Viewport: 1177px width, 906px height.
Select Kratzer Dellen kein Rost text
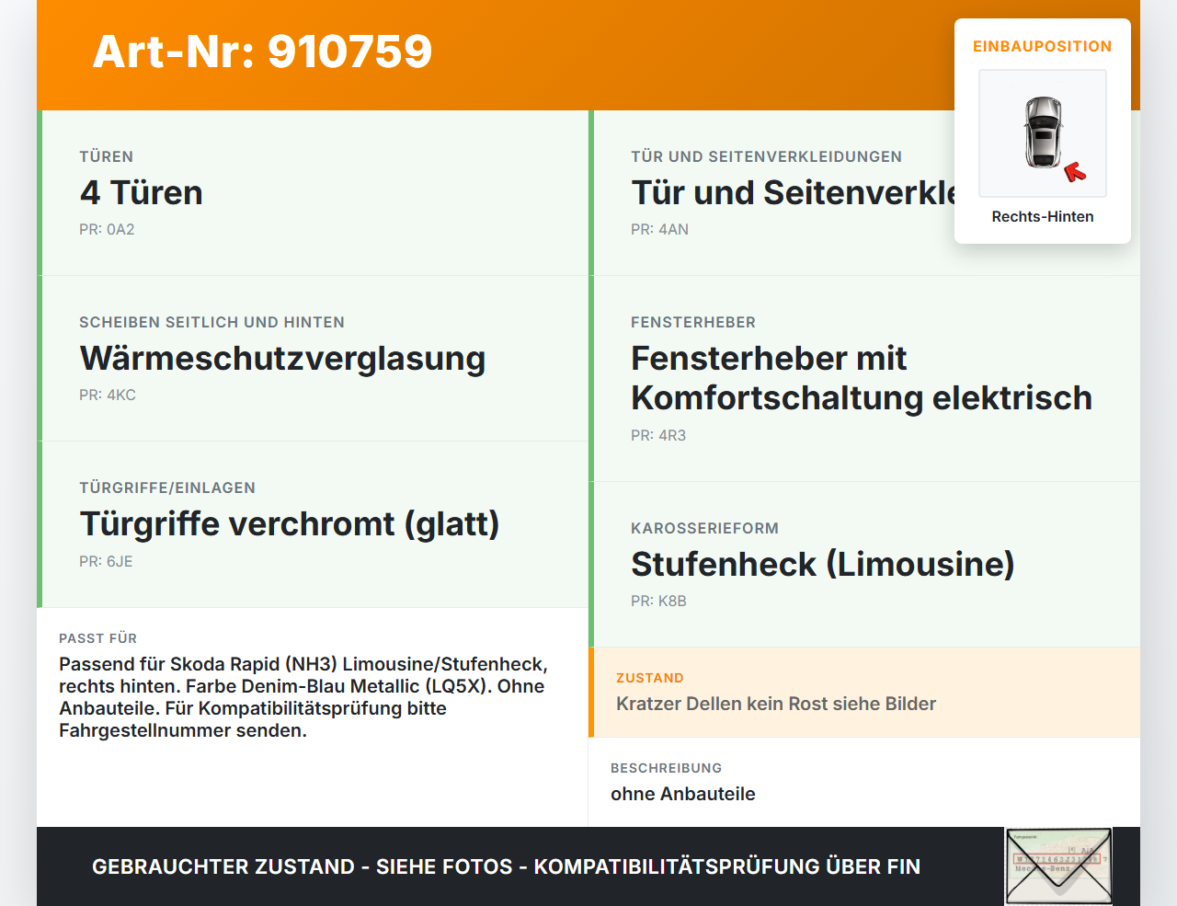[776, 704]
